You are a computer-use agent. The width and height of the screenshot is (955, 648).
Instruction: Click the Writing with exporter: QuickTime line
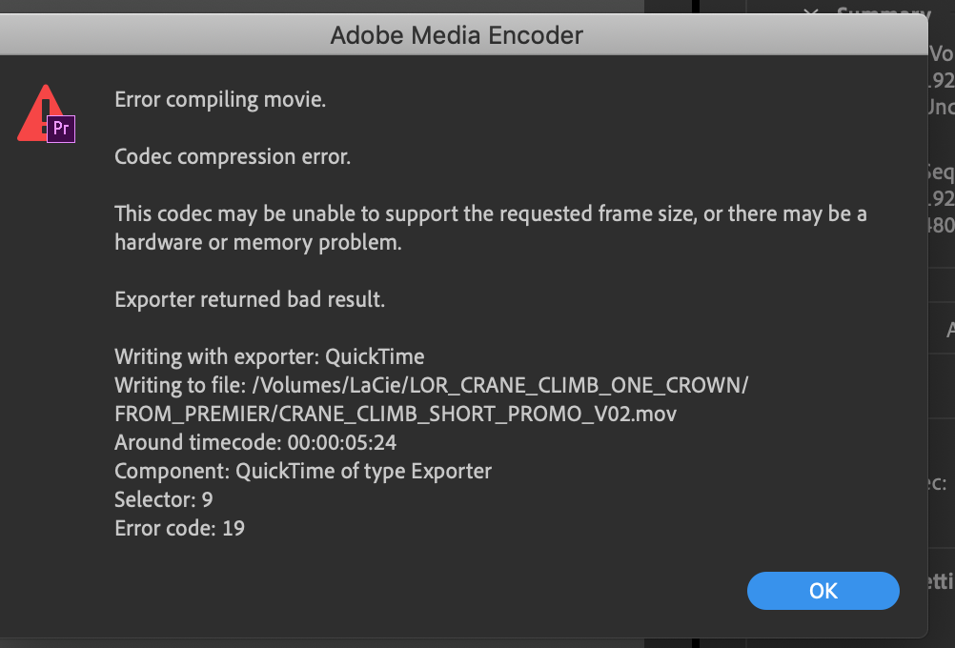click(270, 356)
